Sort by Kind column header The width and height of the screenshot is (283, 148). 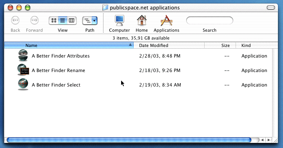click(257, 45)
